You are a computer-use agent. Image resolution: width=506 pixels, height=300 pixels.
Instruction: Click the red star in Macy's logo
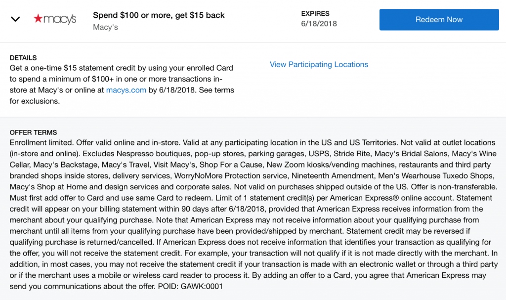[38, 18]
